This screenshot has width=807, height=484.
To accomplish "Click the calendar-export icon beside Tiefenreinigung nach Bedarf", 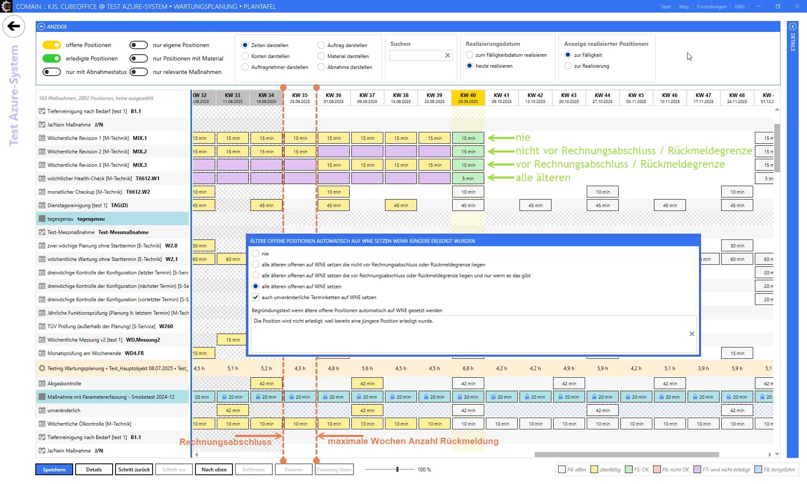I will 42,111.
